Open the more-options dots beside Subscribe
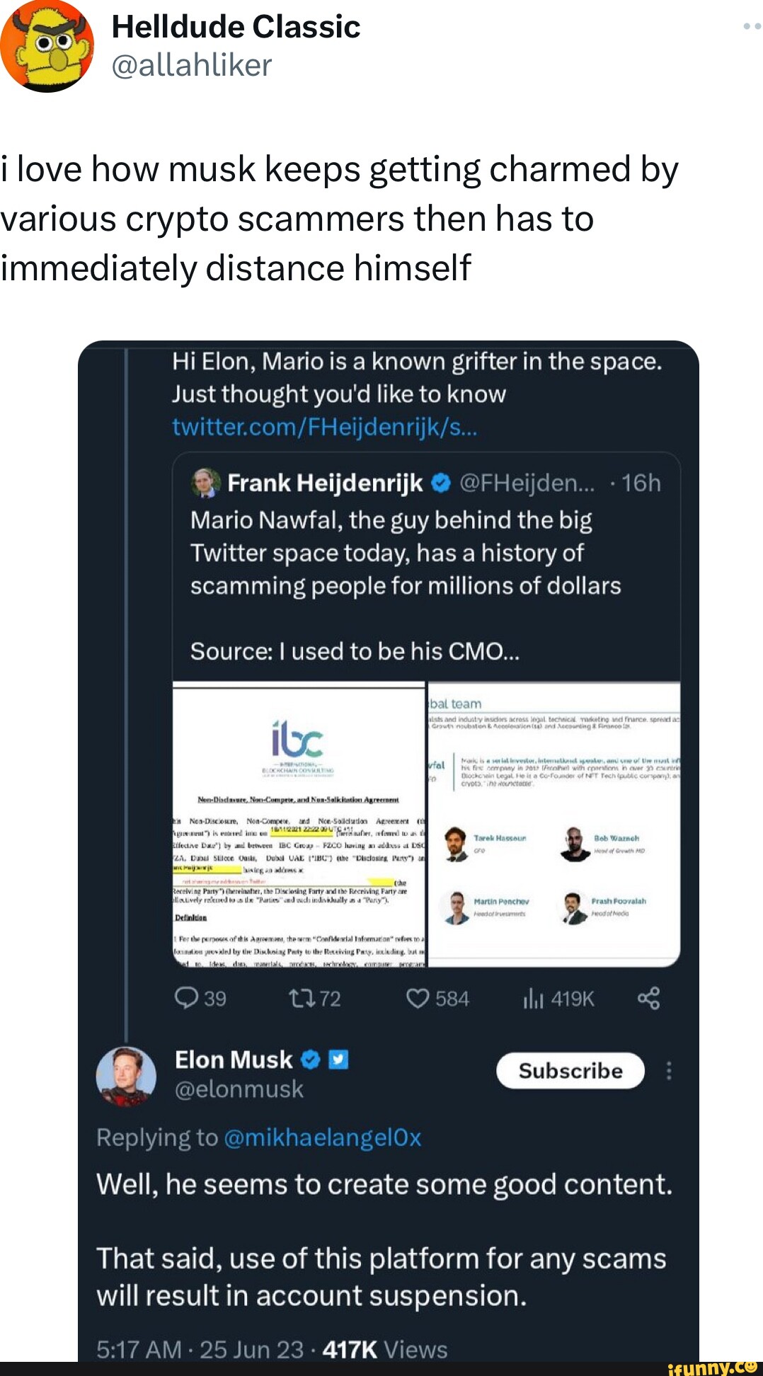The width and height of the screenshot is (763, 1376). [x=670, y=1071]
